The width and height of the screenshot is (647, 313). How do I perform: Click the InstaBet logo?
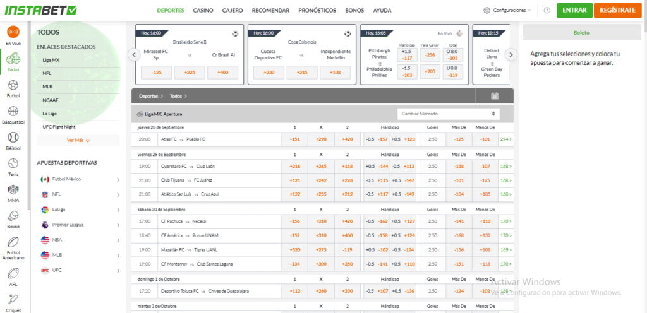[x=40, y=10]
